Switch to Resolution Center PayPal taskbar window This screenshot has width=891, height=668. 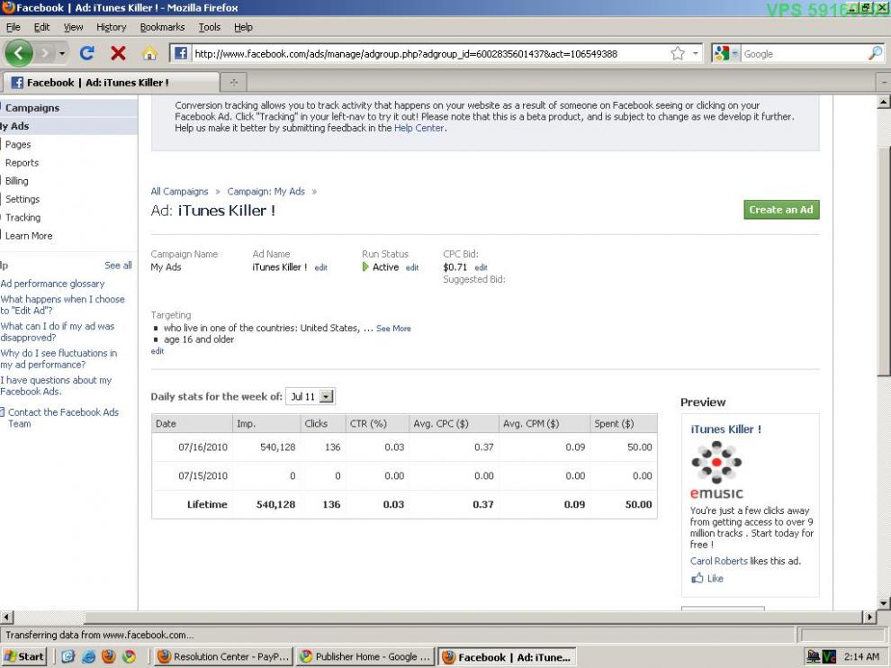pos(224,656)
